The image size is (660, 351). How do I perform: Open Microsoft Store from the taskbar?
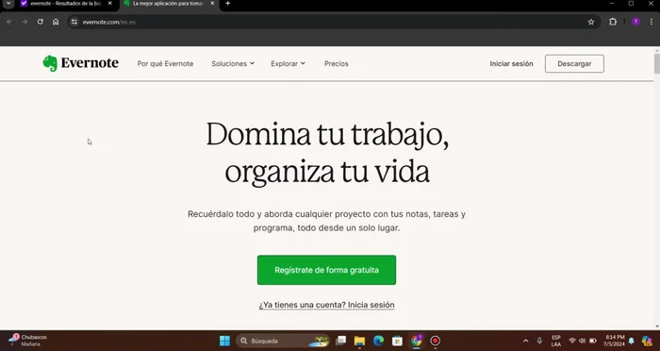coord(397,341)
